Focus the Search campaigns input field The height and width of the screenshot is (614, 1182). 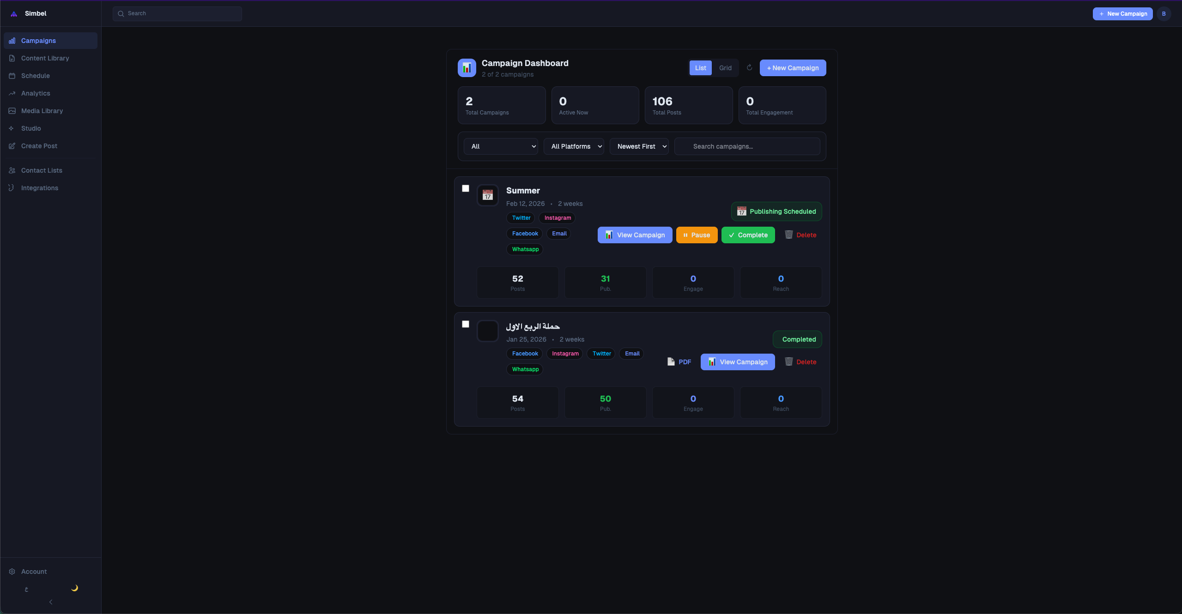(747, 146)
